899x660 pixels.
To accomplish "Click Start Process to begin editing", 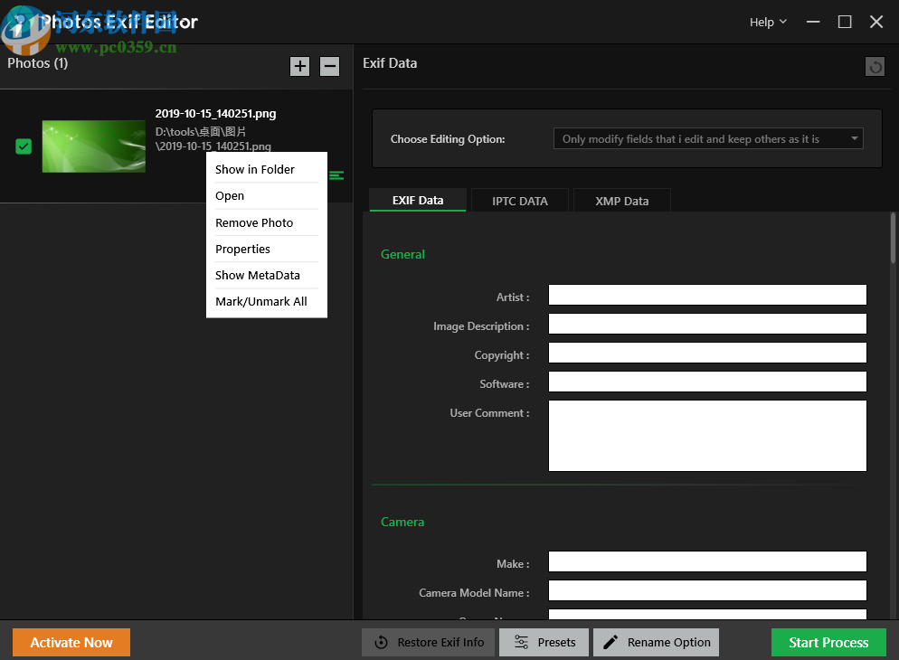I will click(828, 642).
